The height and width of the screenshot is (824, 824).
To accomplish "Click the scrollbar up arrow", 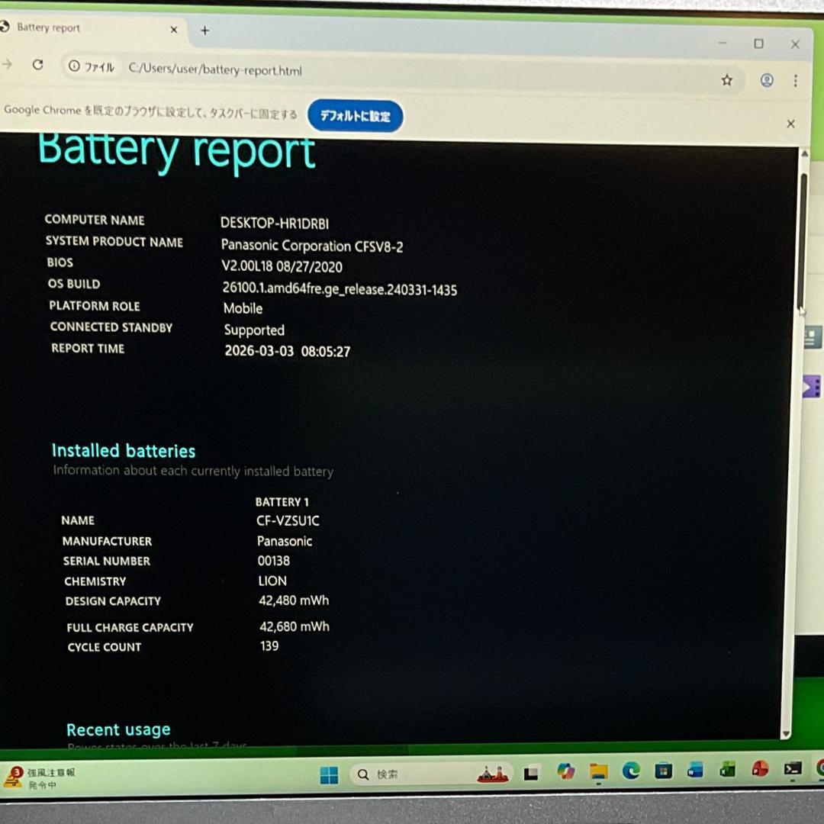I will tap(804, 153).
